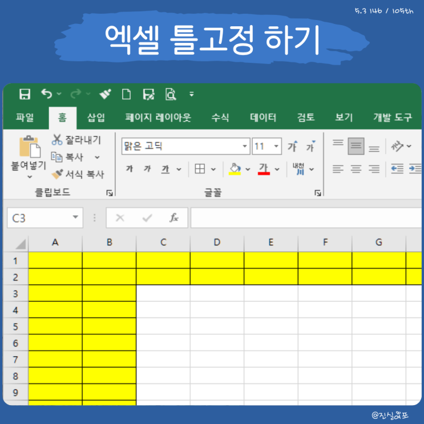Toggle the middle align button

point(356,146)
